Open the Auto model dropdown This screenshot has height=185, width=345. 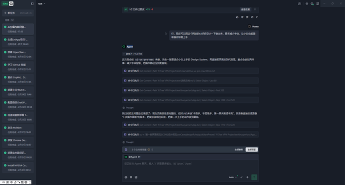pyautogui.click(x=233, y=177)
